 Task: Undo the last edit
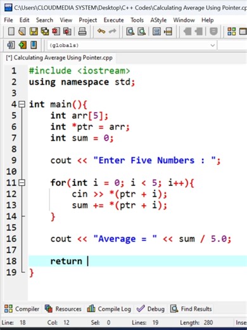pos(101,31)
